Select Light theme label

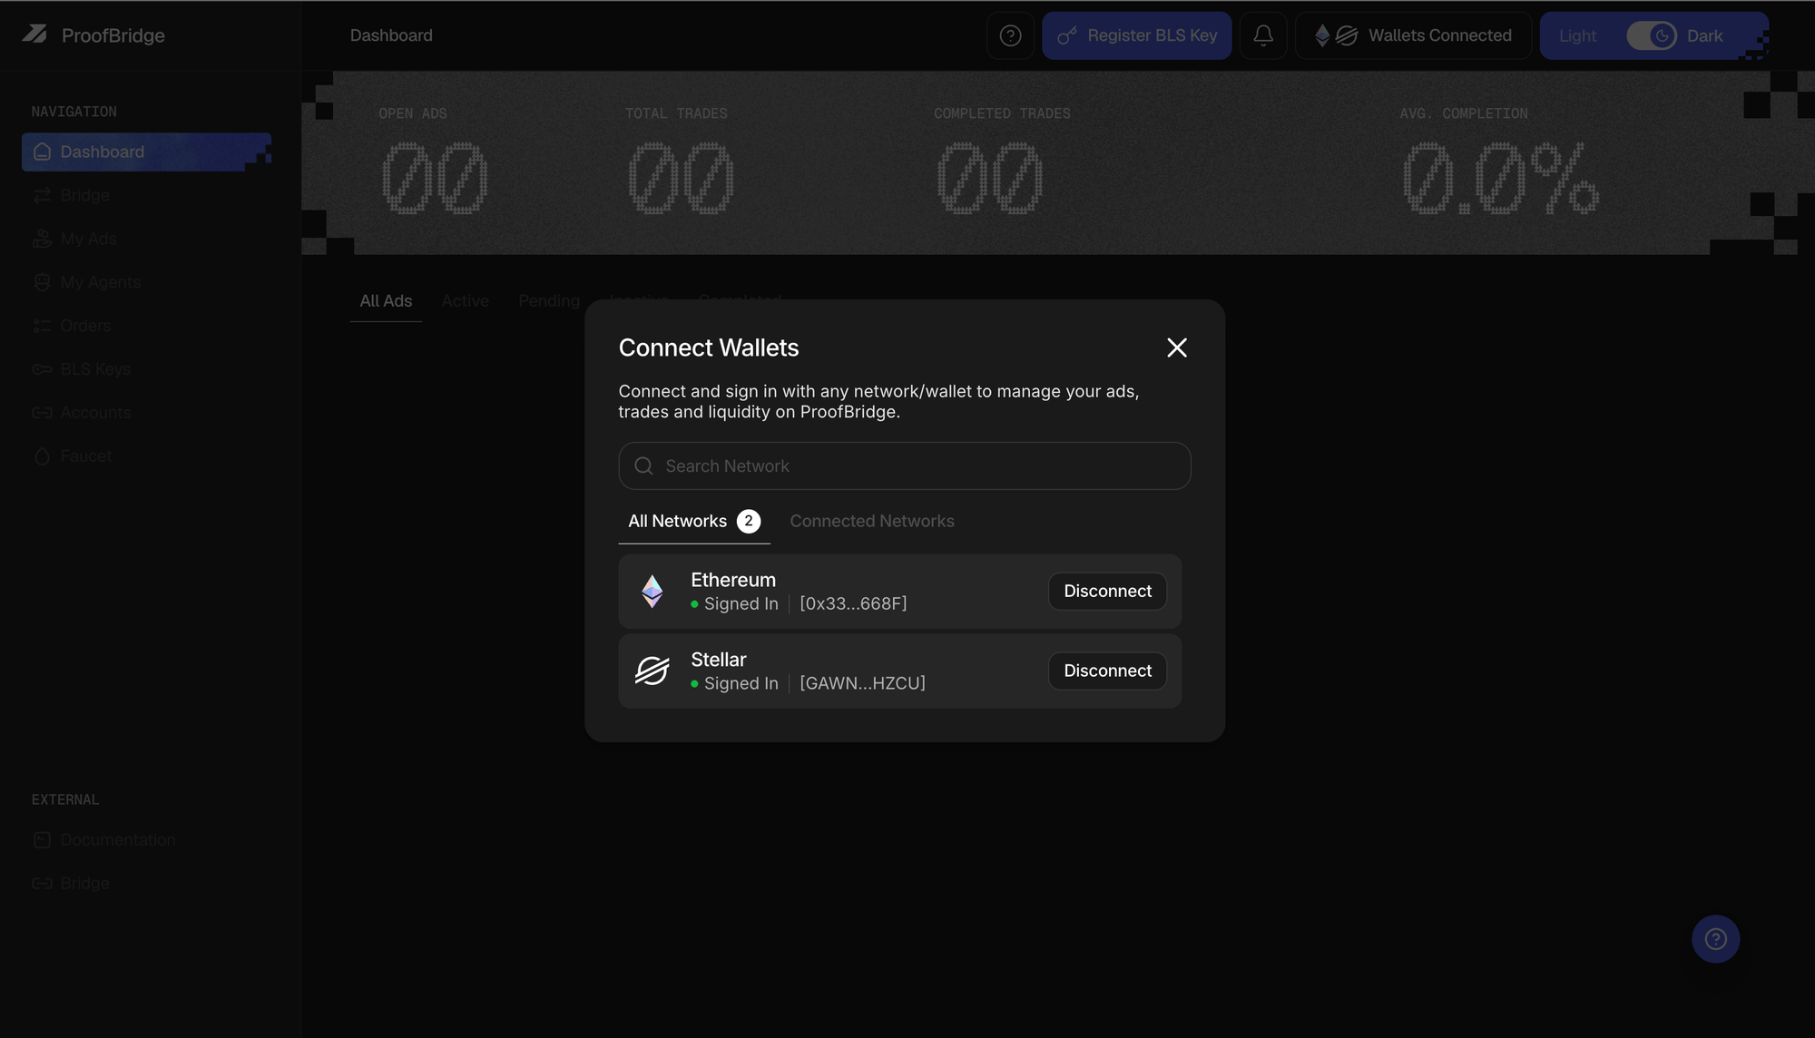pyautogui.click(x=1577, y=35)
